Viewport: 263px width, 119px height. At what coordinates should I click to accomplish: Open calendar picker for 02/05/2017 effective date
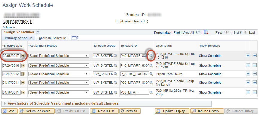coord(23,56)
